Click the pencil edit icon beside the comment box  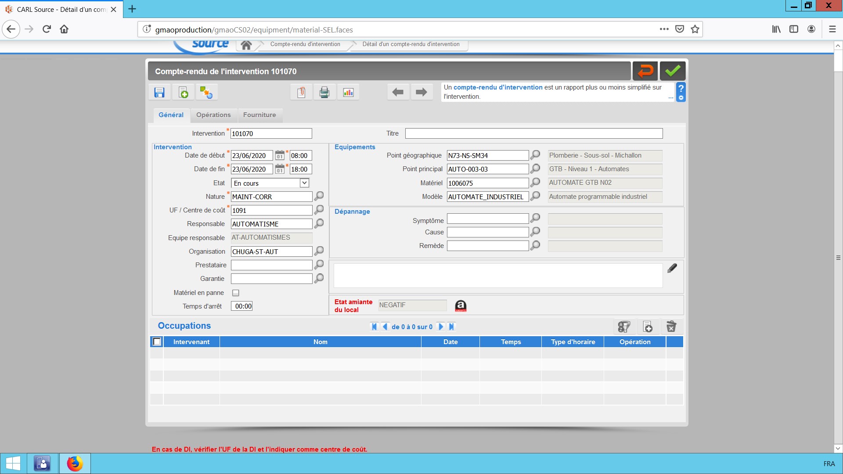pyautogui.click(x=672, y=268)
